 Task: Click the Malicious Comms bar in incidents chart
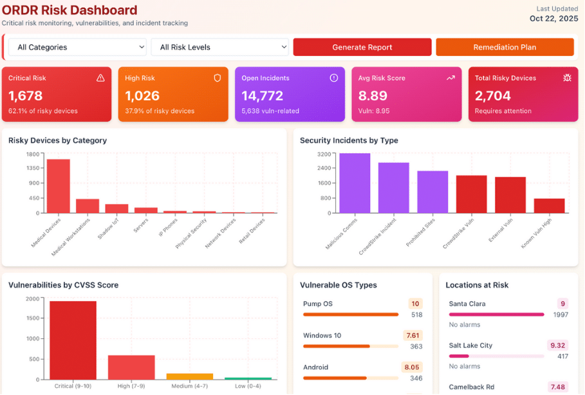point(355,183)
